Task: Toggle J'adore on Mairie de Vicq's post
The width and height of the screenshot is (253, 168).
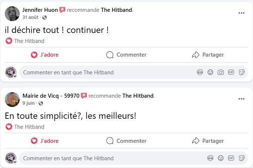Action: click(x=45, y=141)
